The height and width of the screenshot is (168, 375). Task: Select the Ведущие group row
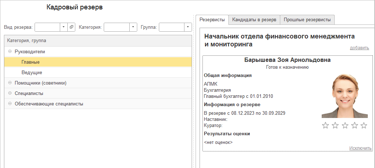coord(32,73)
